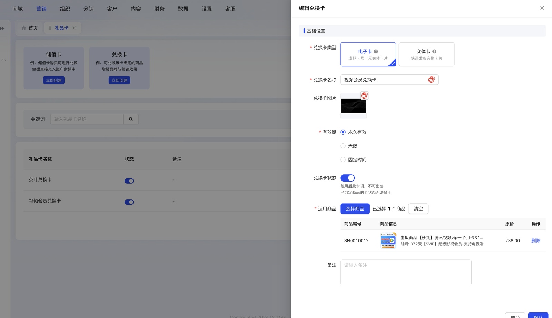Click the red icon in 兑换卡名称 field
Viewport: 552px width, 318px height.
pyautogui.click(x=431, y=80)
